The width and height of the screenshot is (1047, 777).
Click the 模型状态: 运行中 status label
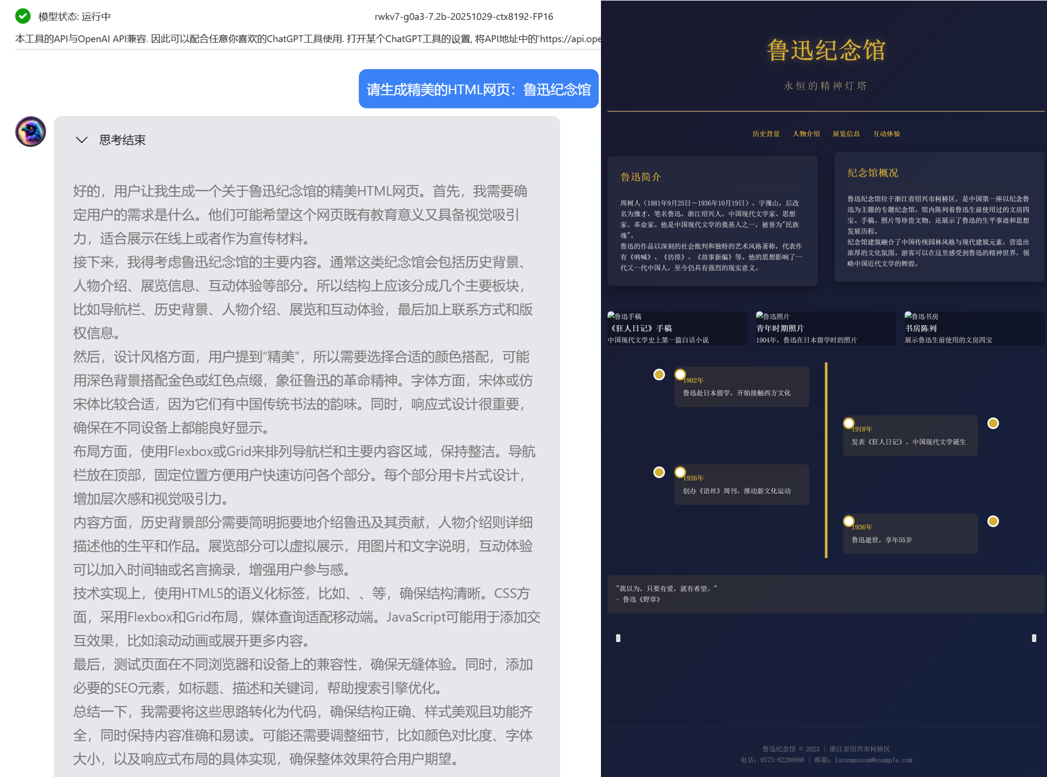pyautogui.click(x=74, y=16)
